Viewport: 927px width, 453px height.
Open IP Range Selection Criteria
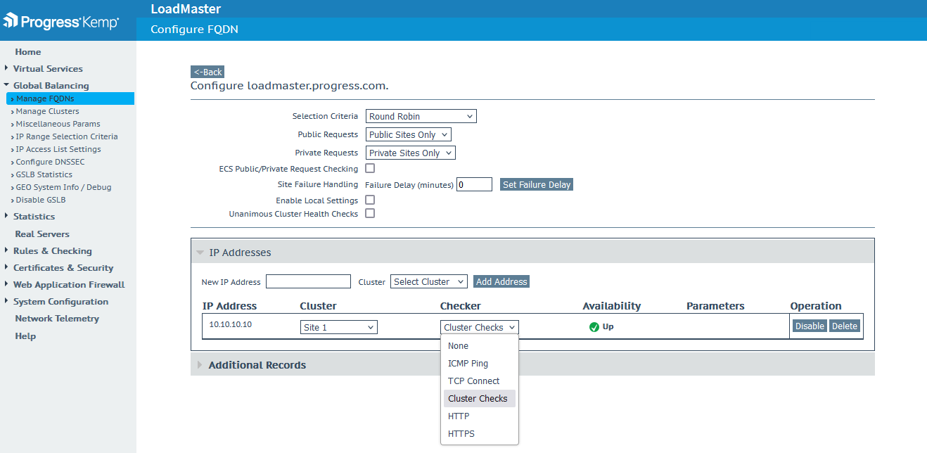[67, 136]
